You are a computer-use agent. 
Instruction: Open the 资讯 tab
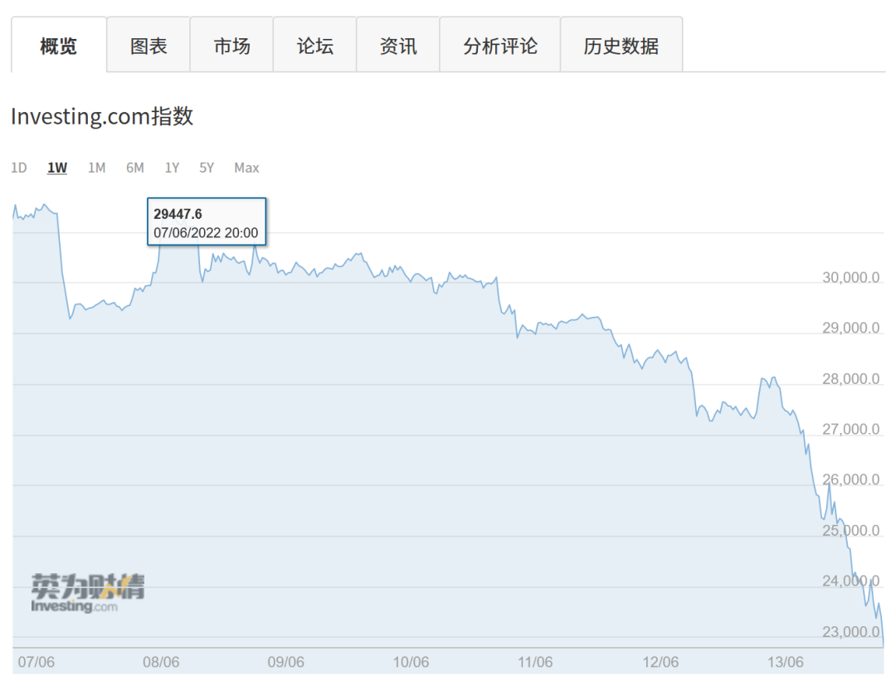(397, 46)
